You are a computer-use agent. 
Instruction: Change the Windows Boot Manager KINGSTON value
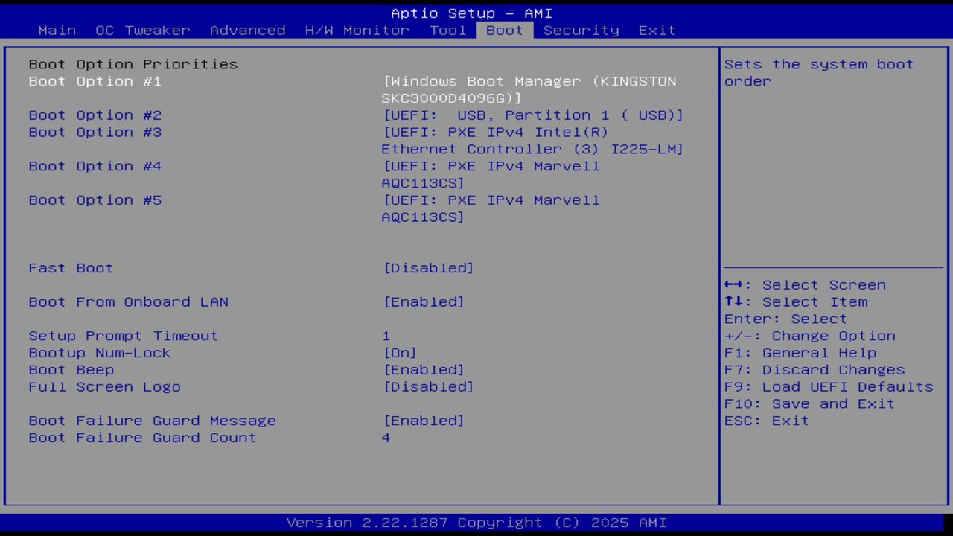(529, 89)
